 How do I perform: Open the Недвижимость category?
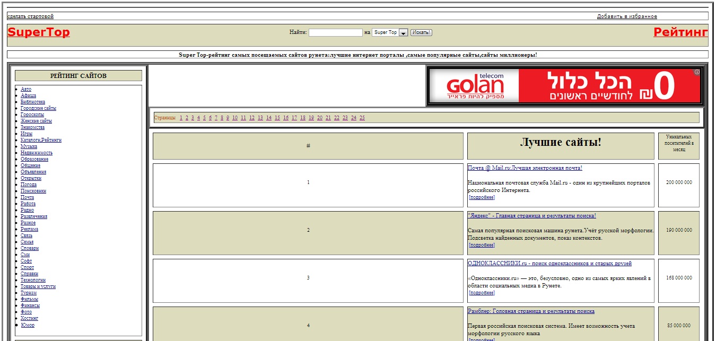click(x=37, y=153)
